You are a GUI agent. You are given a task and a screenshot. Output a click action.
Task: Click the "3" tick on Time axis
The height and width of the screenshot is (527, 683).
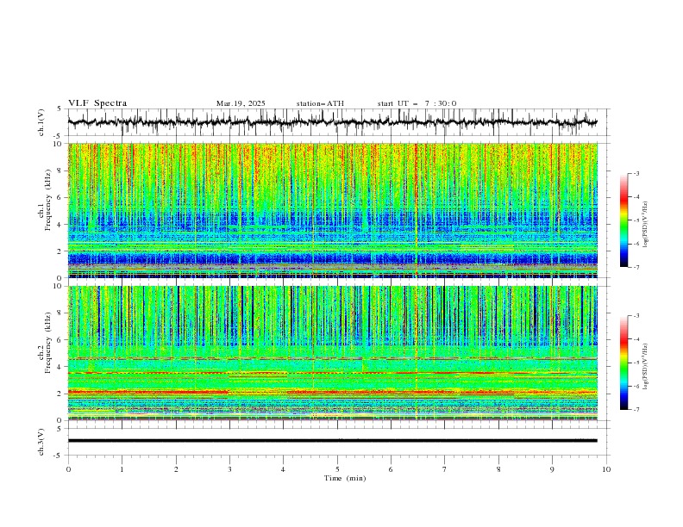(x=229, y=469)
